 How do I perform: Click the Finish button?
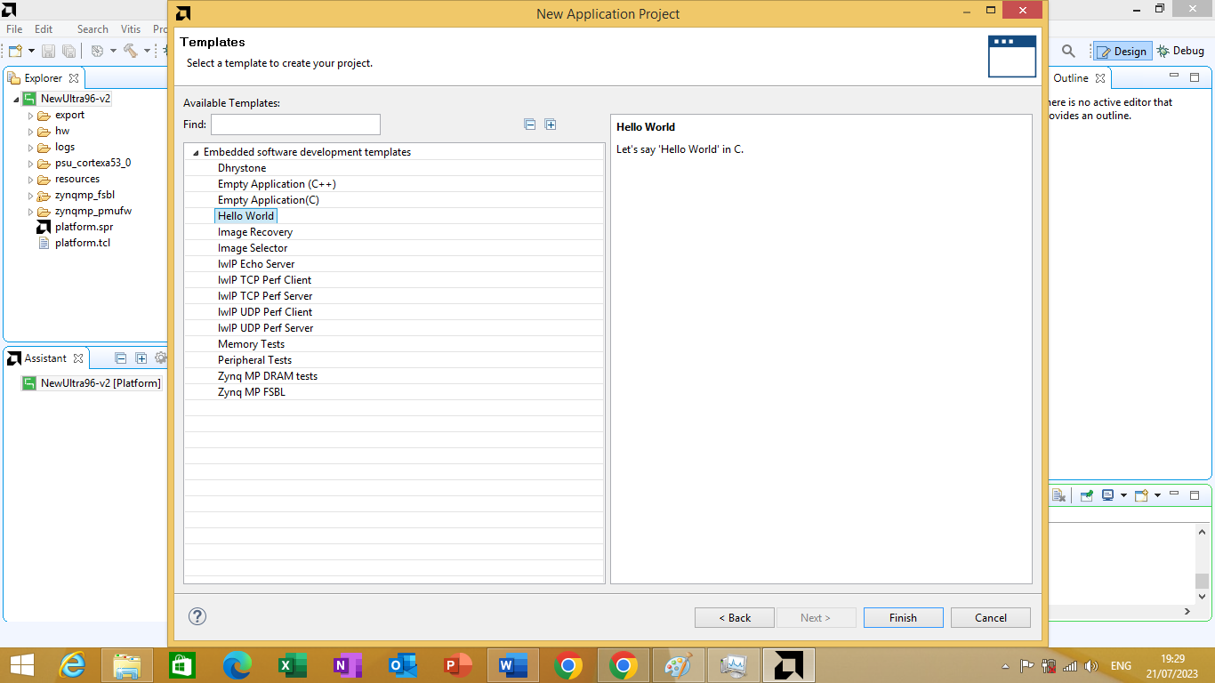tap(903, 617)
